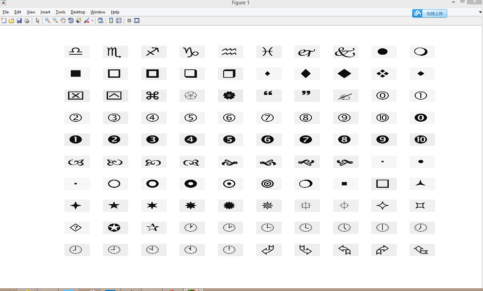Open the Desktop menu
The height and width of the screenshot is (291, 483).
78,12
